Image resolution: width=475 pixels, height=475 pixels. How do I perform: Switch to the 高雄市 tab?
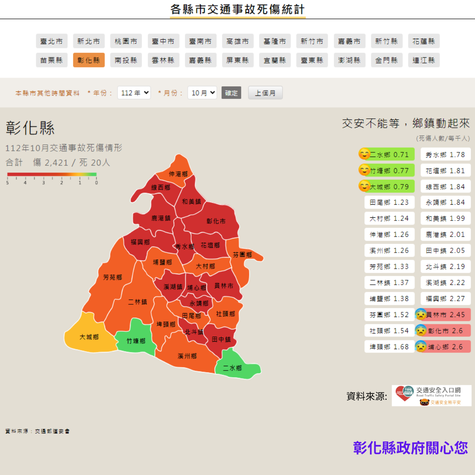coord(237,41)
